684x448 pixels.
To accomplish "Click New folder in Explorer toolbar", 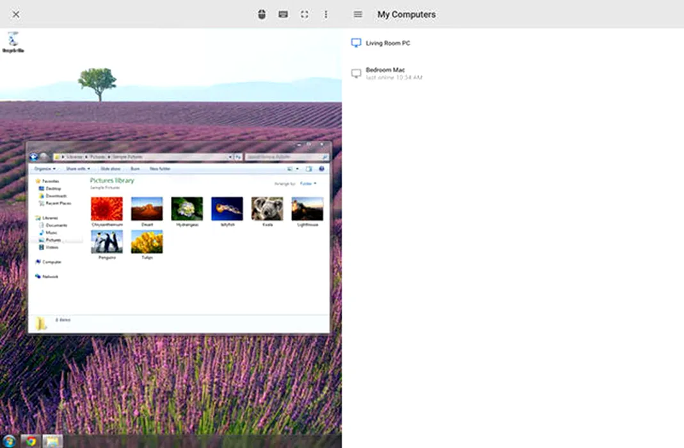I will [x=160, y=169].
